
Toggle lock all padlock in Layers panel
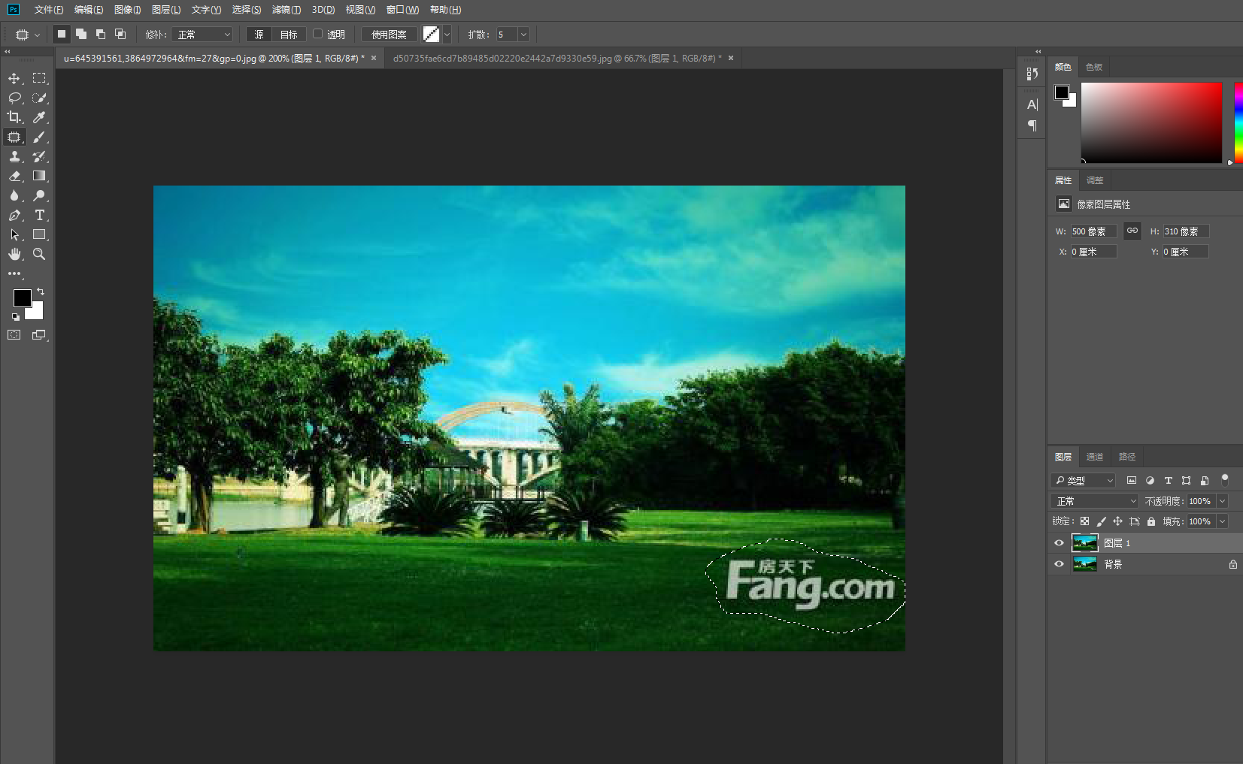pyautogui.click(x=1151, y=521)
